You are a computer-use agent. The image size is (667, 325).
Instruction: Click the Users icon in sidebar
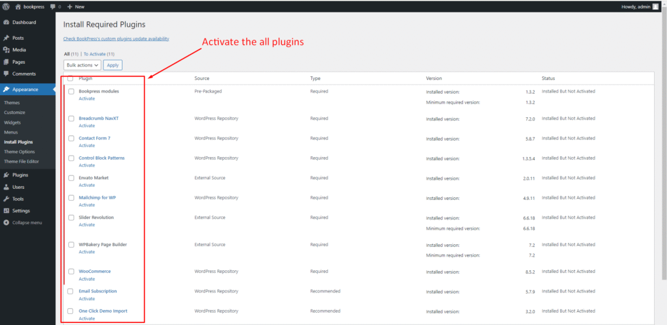coord(7,187)
